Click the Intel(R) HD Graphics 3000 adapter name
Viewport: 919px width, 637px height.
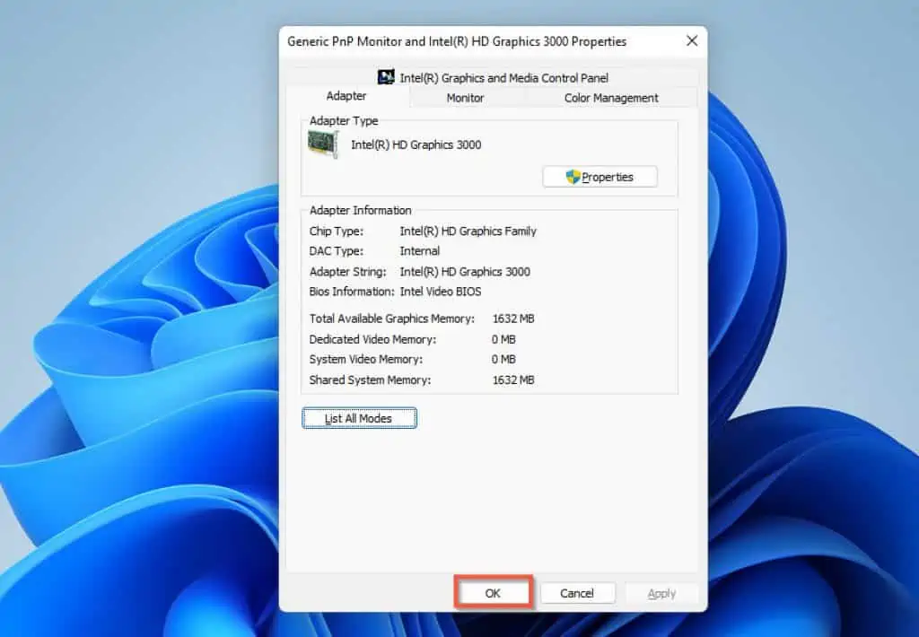(x=416, y=144)
